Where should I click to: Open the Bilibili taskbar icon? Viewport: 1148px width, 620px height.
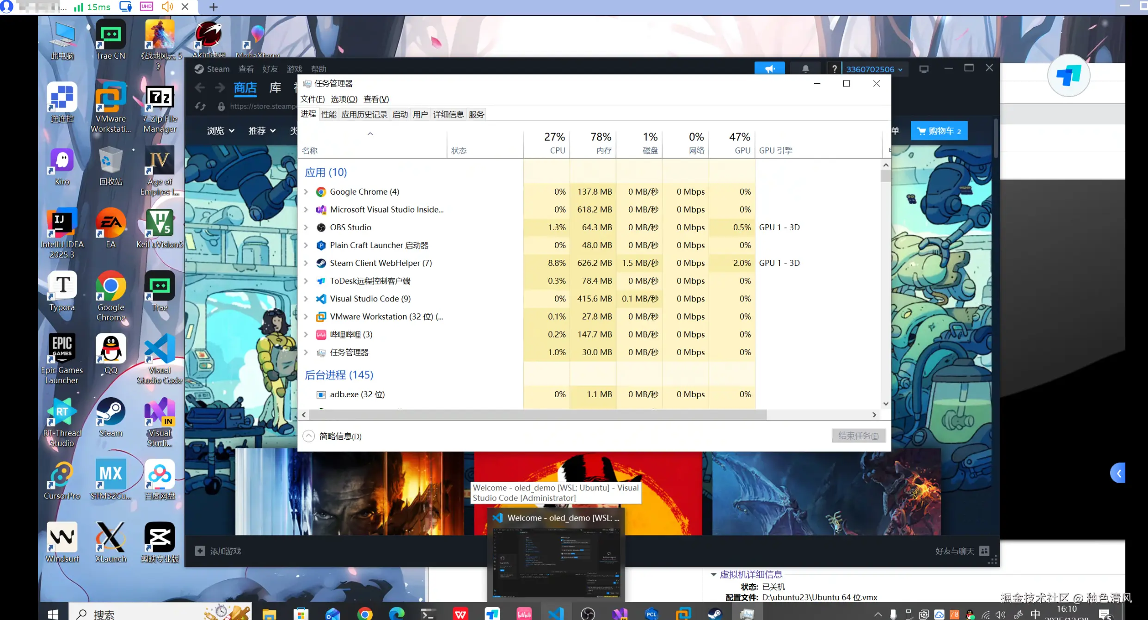524,614
